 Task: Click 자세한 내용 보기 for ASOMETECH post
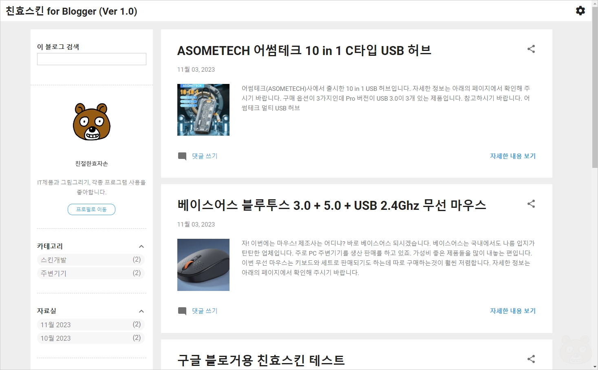click(513, 156)
